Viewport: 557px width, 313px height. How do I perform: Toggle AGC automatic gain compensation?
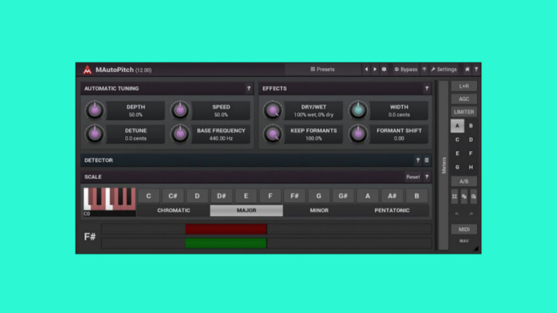pos(464,99)
